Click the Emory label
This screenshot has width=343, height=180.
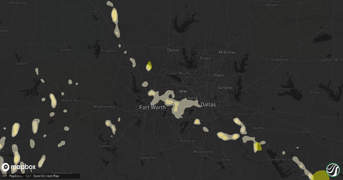click(315, 92)
